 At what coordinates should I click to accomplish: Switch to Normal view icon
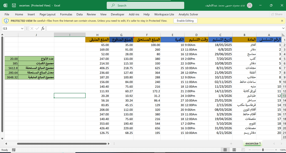(x=225, y=150)
